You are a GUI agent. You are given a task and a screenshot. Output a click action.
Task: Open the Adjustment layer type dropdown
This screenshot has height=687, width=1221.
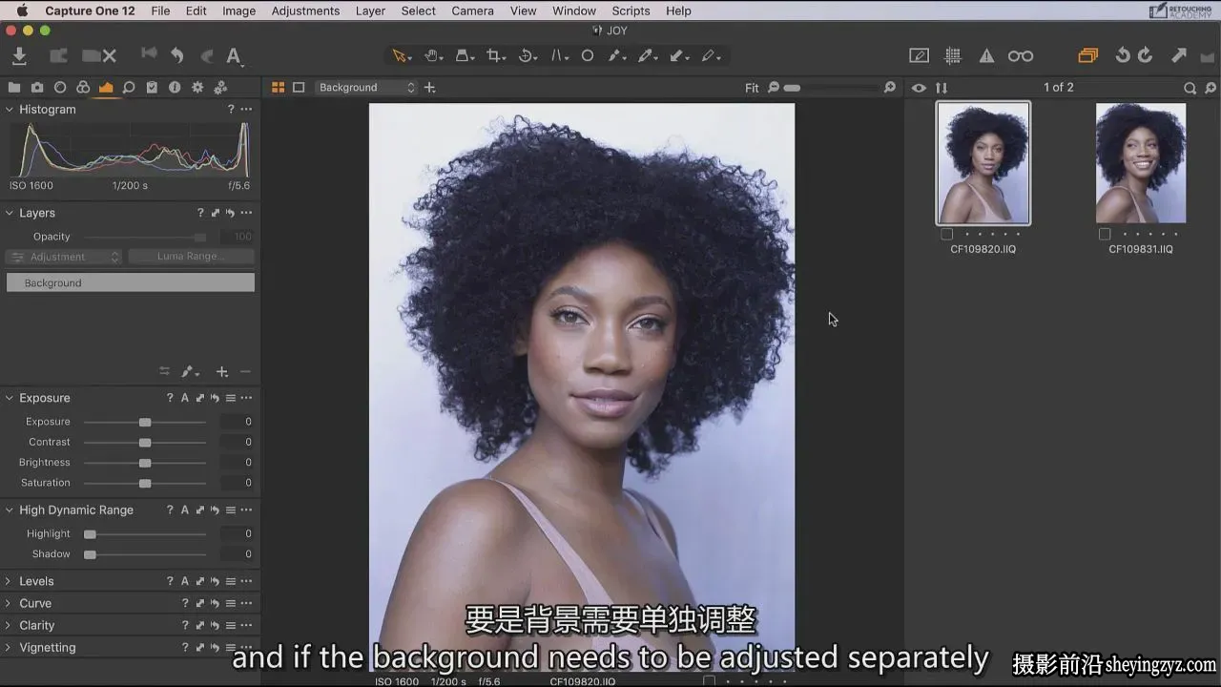[64, 257]
